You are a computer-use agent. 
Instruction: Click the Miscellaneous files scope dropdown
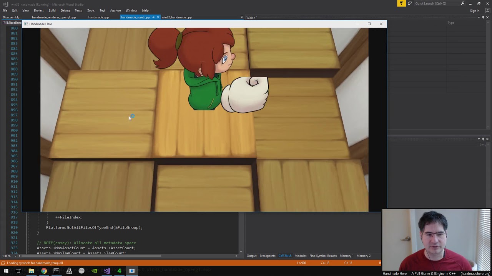tap(13, 23)
